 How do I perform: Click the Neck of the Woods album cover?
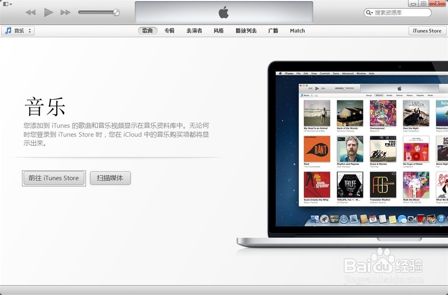tap(350, 113)
